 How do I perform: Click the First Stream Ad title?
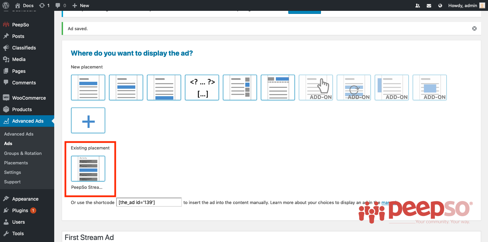89,238
